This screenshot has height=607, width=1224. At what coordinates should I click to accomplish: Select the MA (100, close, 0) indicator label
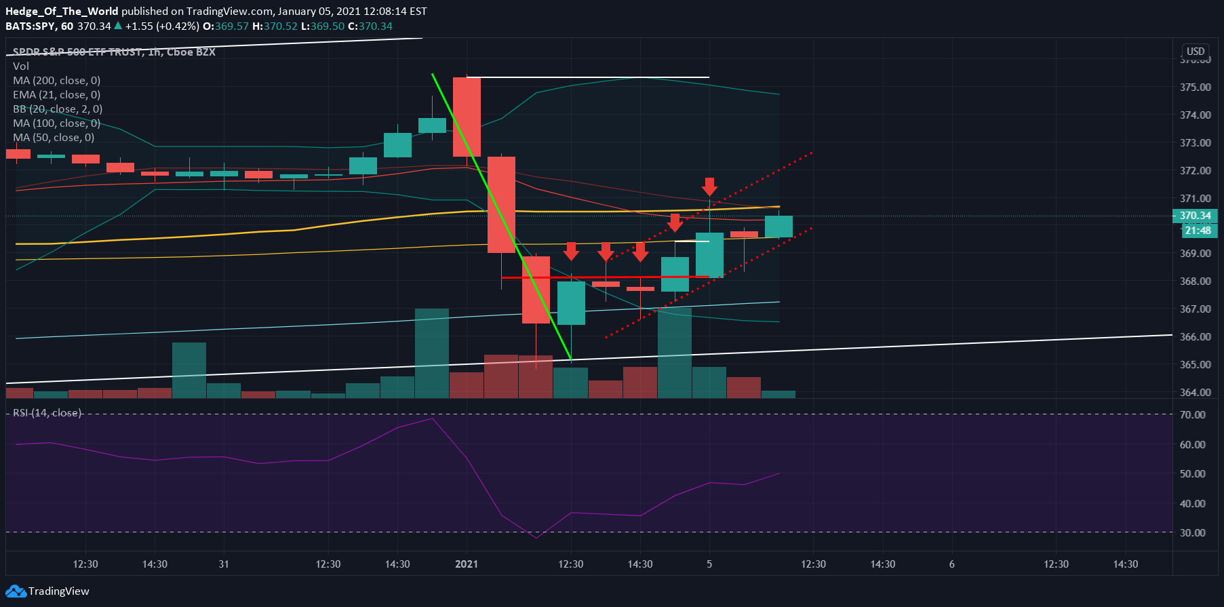click(56, 123)
